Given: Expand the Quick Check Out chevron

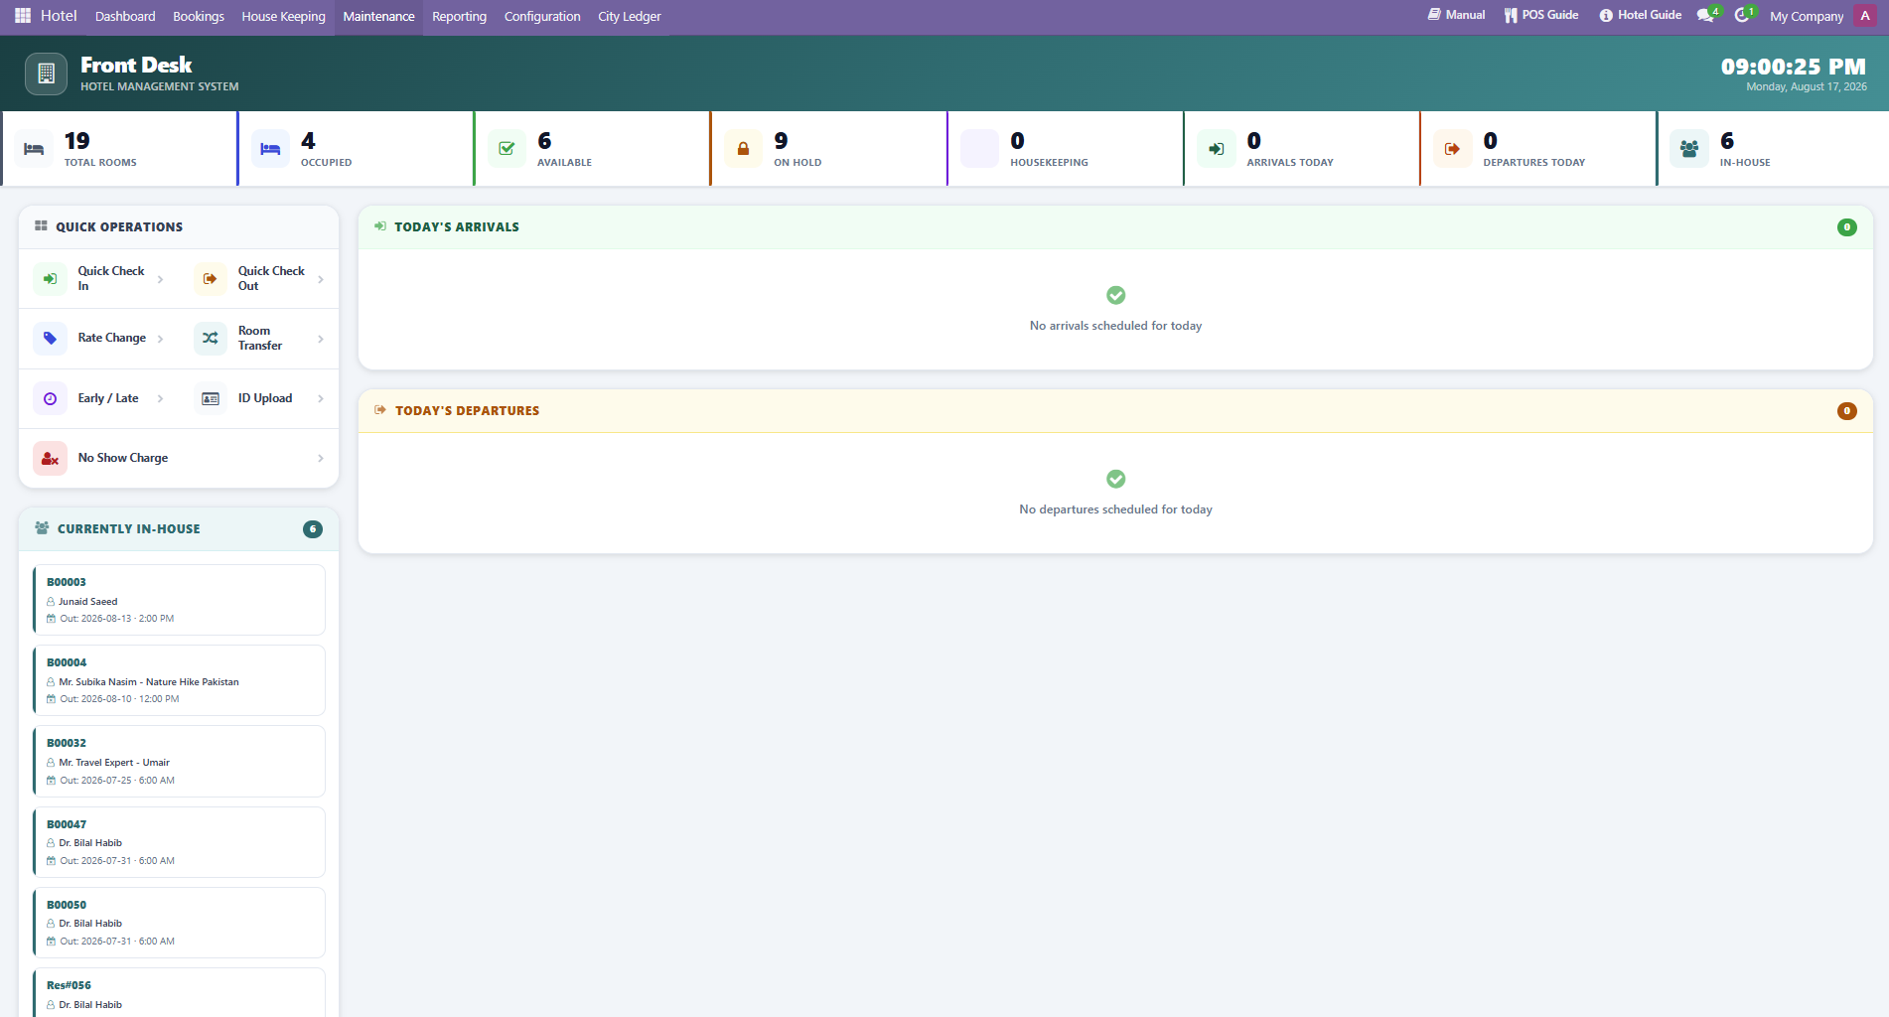Looking at the screenshot, I should 321,279.
